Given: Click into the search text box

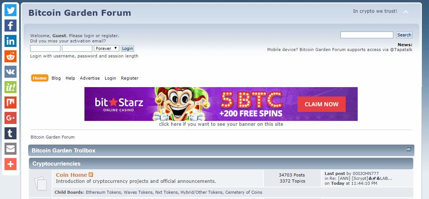Looking at the screenshot, I should 367,35.
